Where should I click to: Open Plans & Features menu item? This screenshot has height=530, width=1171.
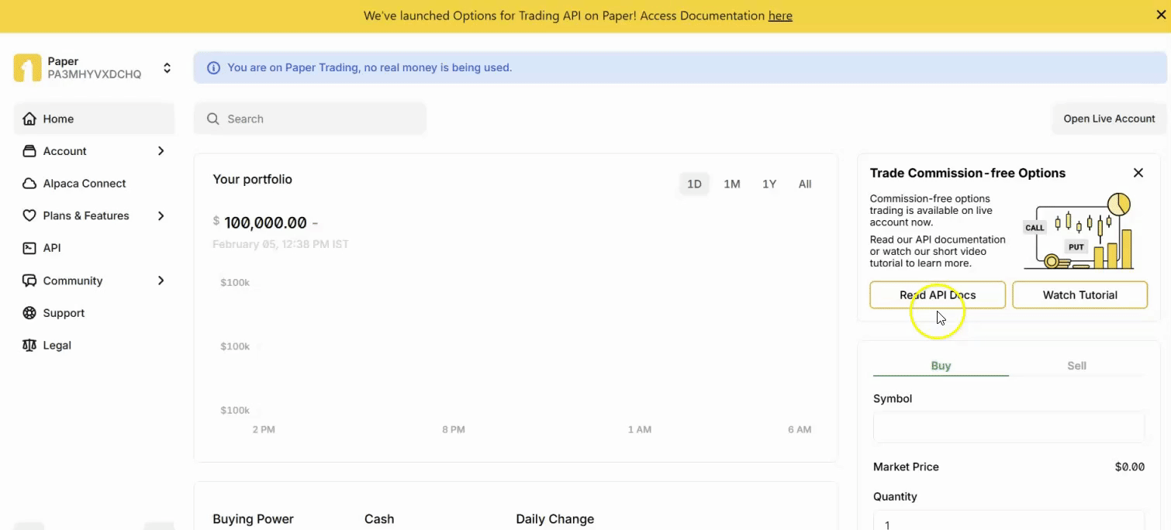[x=94, y=215]
